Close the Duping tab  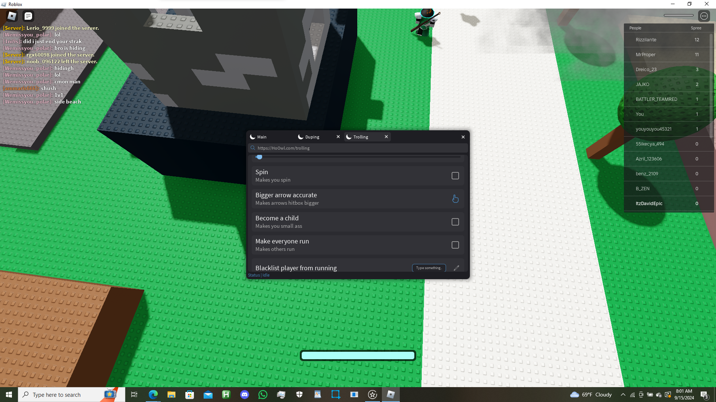pos(338,137)
